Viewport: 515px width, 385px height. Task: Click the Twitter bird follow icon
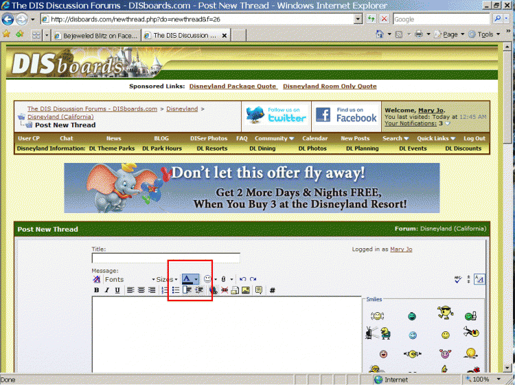(255, 114)
